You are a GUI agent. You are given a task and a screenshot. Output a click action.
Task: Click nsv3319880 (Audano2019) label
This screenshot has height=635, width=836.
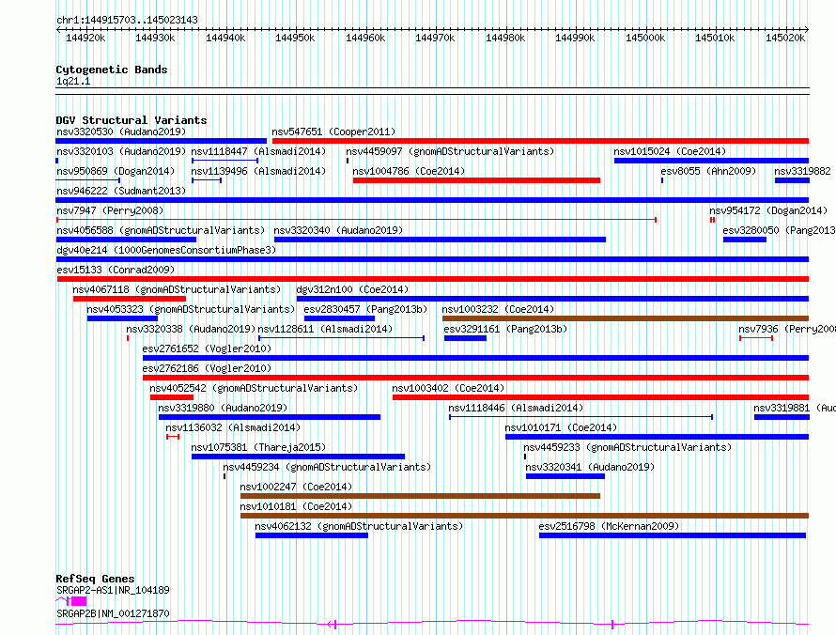[x=223, y=408]
